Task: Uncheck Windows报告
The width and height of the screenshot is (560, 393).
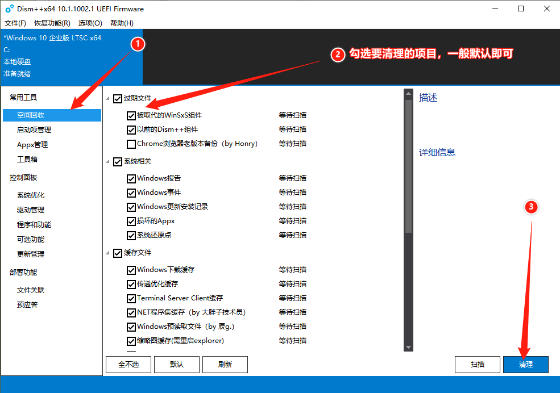Action: [x=131, y=178]
